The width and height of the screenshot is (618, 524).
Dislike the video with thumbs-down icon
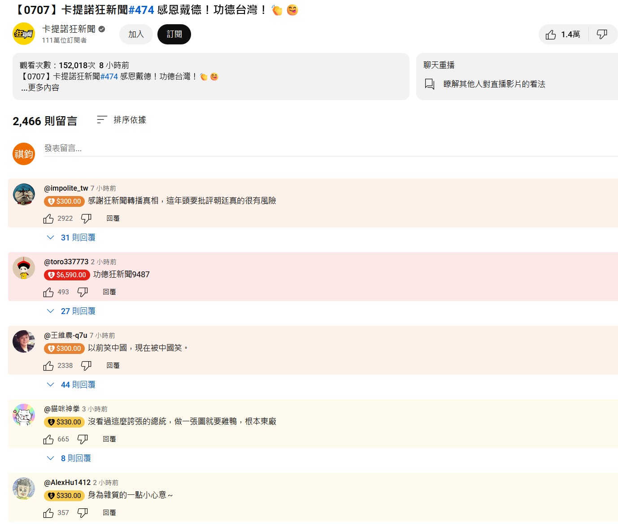[x=602, y=35]
